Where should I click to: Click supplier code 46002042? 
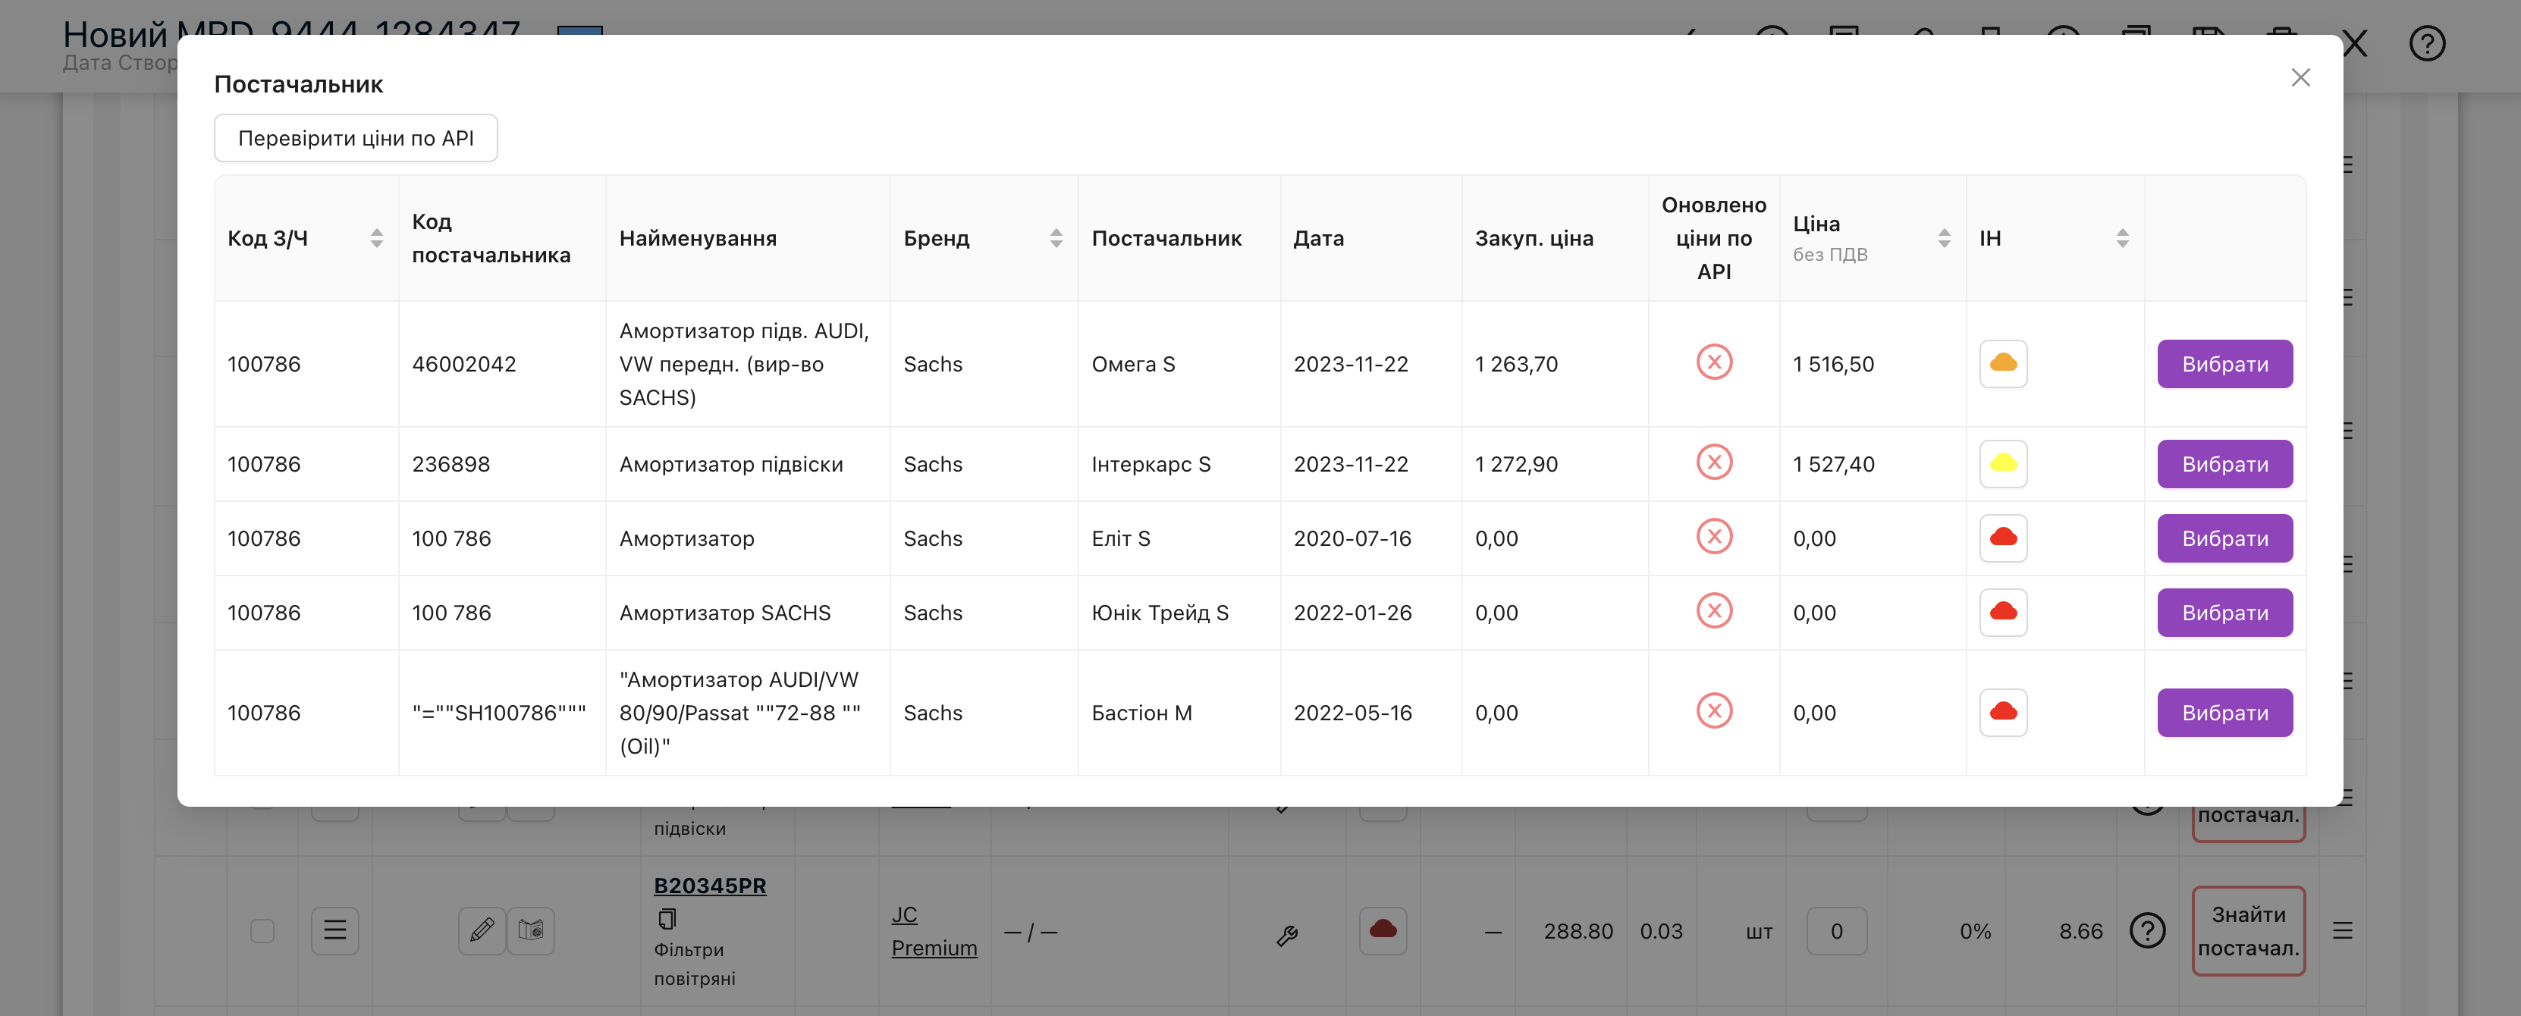click(x=463, y=364)
